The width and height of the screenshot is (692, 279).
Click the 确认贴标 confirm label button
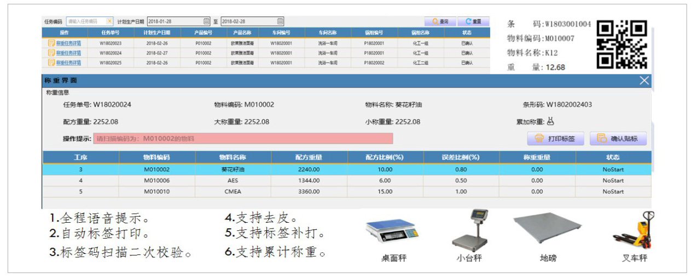618,139
